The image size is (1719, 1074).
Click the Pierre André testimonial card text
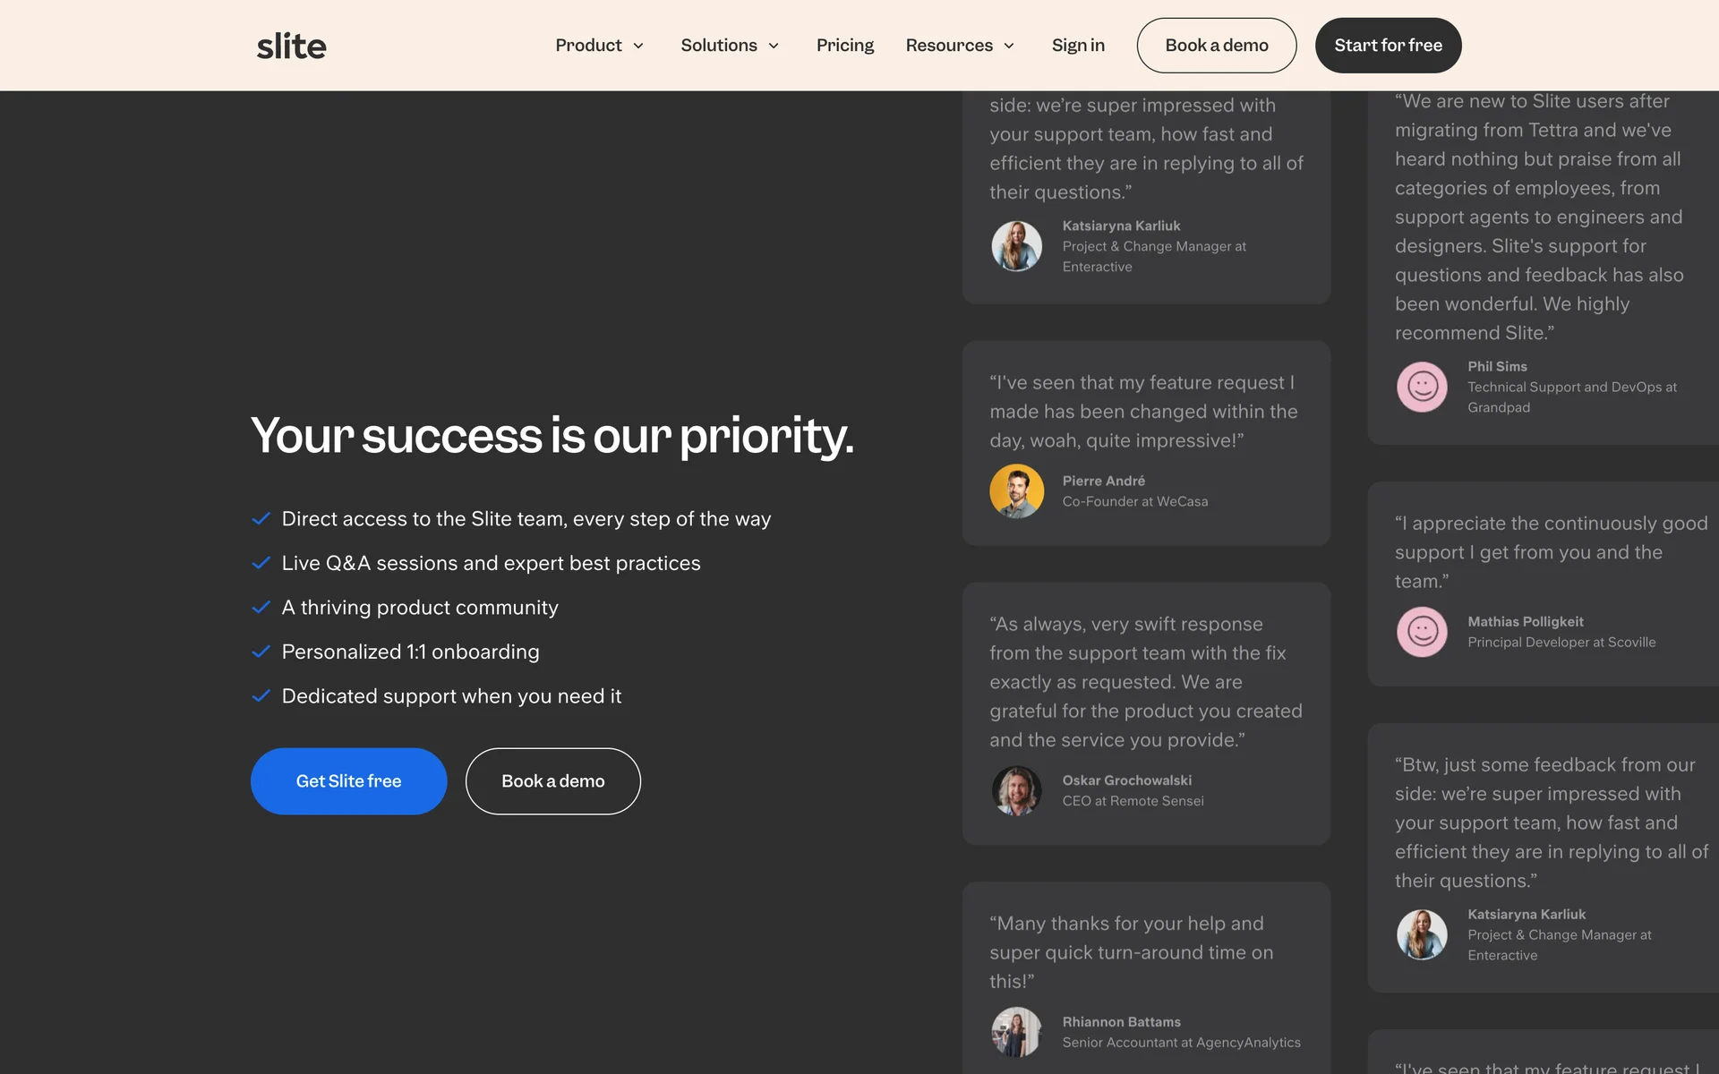(1143, 412)
